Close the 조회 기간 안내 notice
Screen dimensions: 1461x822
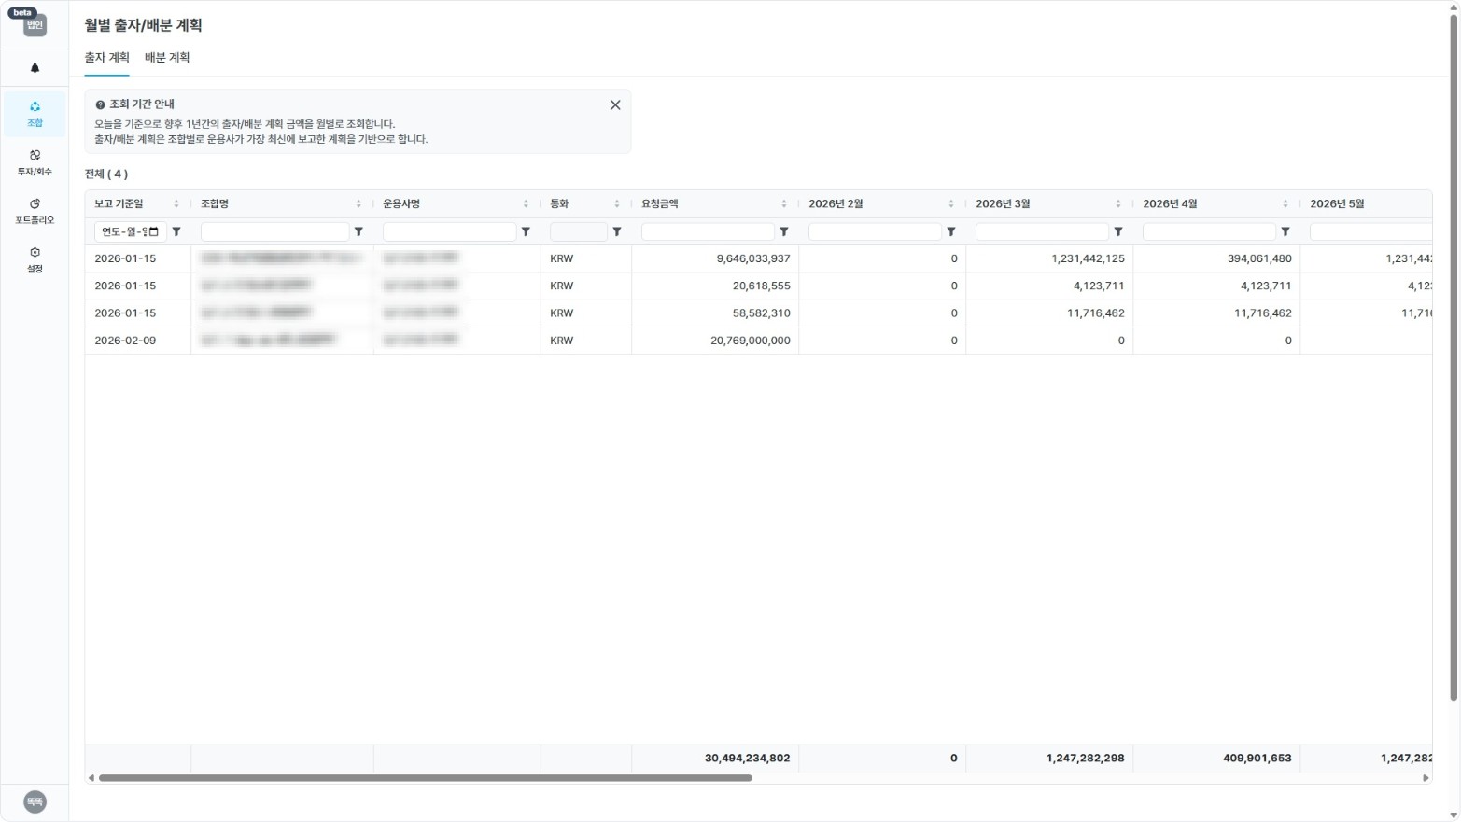[615, 105]
